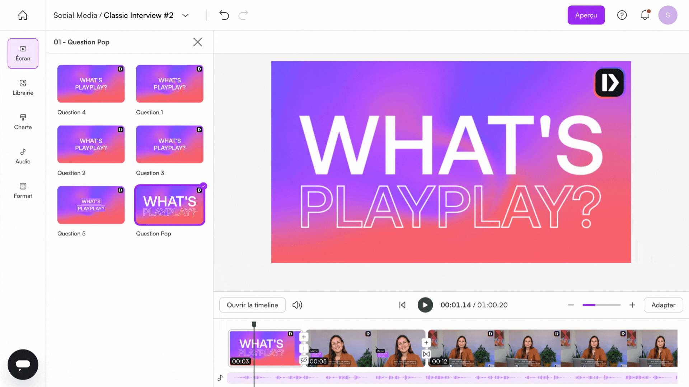Click the music note icon on the audio track
Screen dimensions: 689x387
point(220,378)
